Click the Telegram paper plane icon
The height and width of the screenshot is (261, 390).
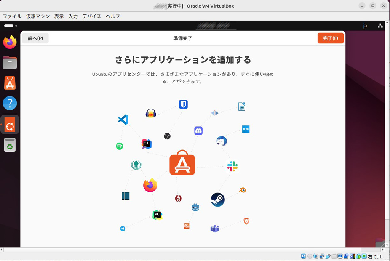[x=123, y=228]
